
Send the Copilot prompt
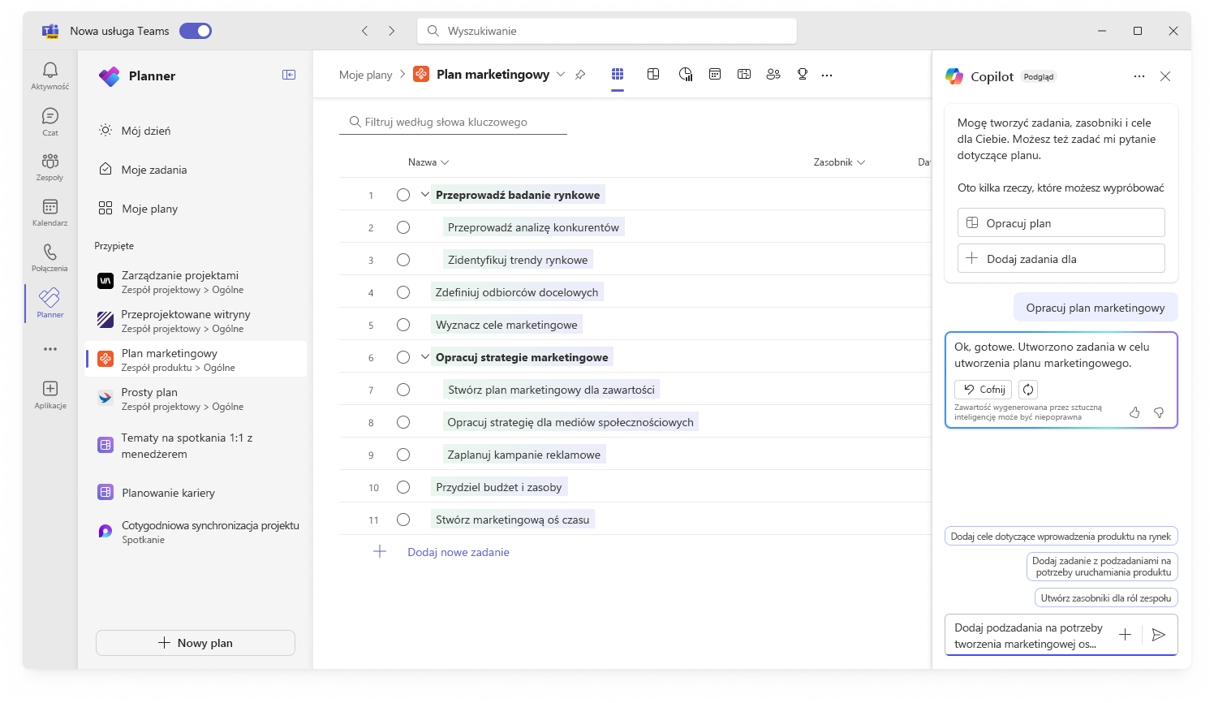1159,635
